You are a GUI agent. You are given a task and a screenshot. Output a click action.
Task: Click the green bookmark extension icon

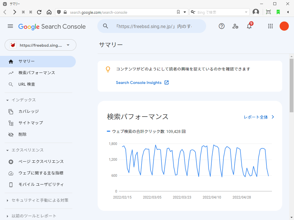(x=278, y=12)
